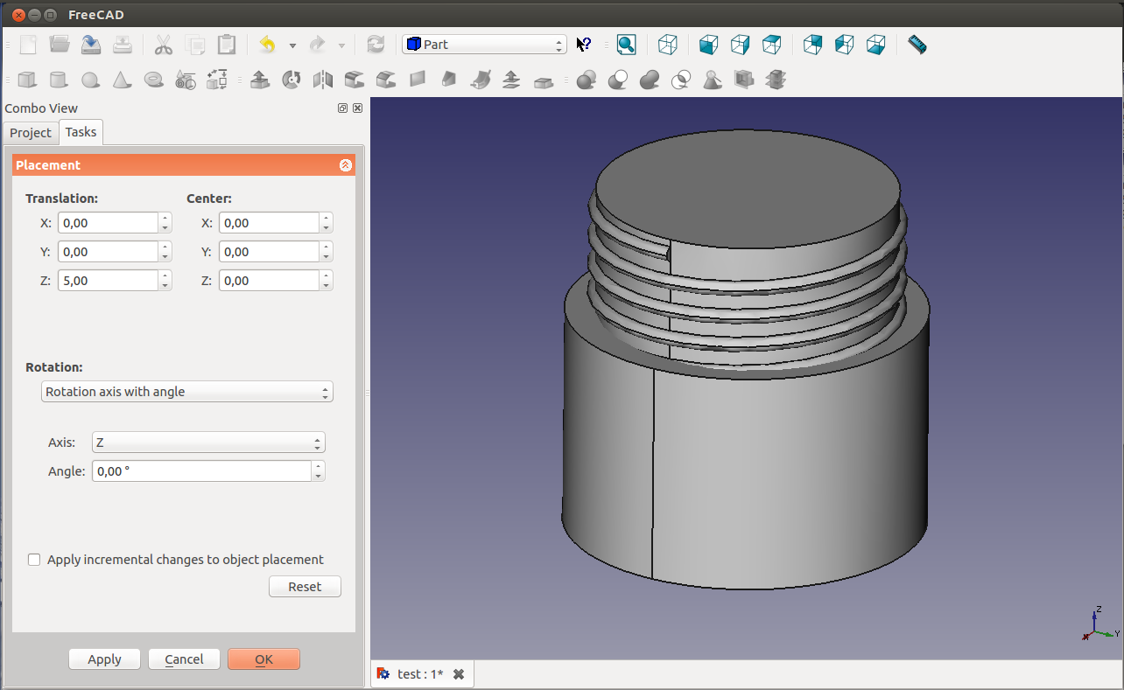
Task: Click the Angle spinner arrows
Action: click(319, 471)
